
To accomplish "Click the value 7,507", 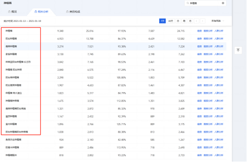I will tap(152, 31).
